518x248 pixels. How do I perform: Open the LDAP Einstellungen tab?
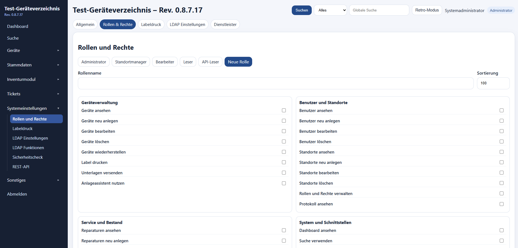[187, 24]
